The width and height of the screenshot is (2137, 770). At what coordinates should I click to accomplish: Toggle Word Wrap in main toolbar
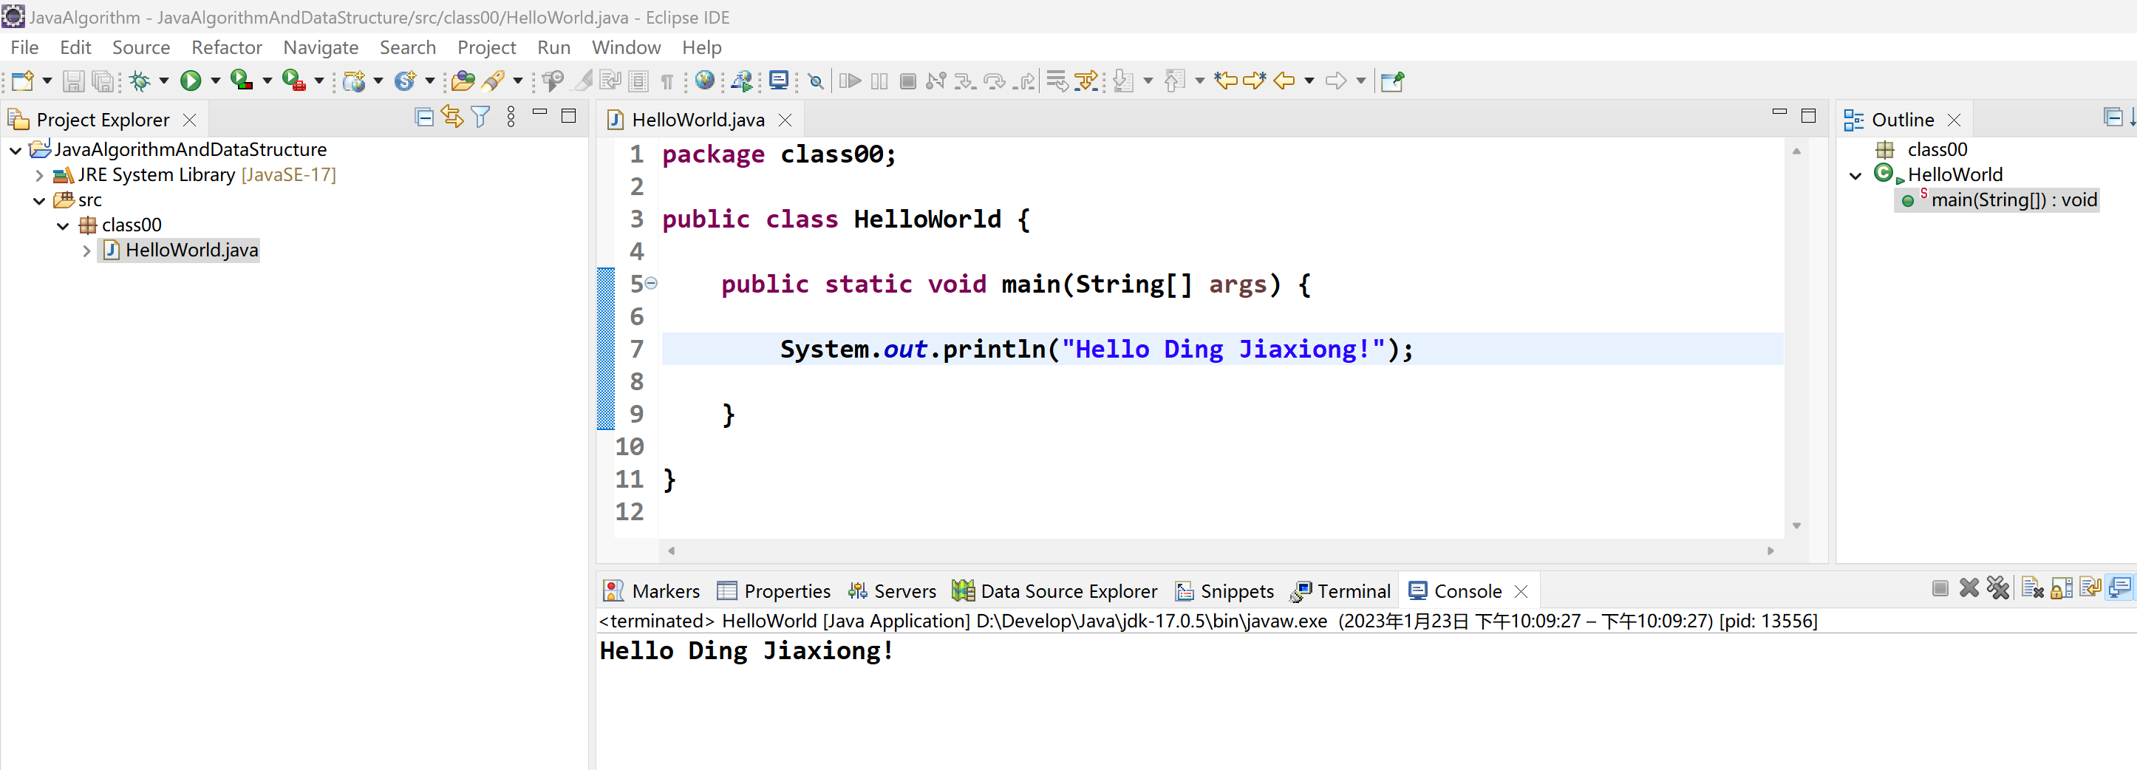pos(610,81)
